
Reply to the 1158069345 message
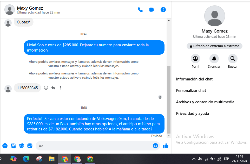(x=53, y=88)
